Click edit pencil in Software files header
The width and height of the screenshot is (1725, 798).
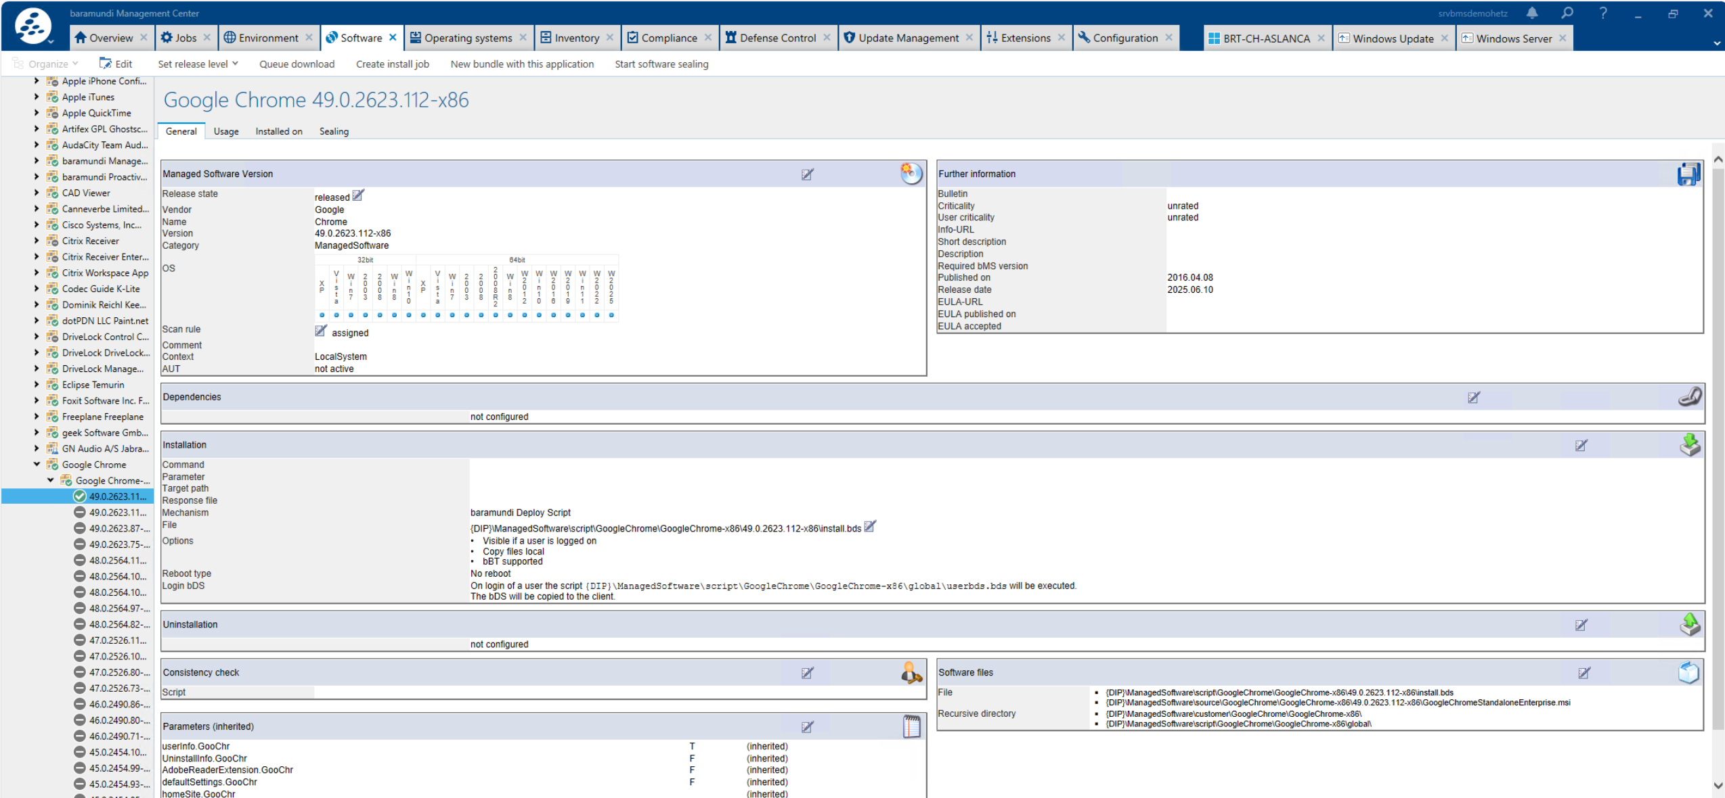[1584, 673]
